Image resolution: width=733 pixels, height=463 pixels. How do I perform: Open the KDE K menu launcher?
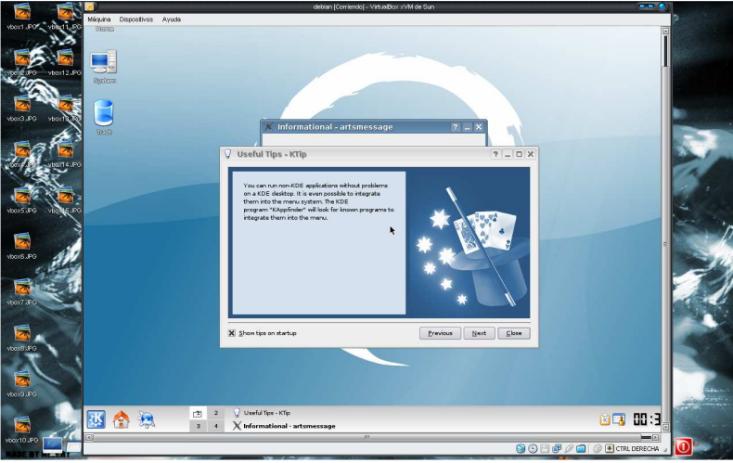click(96, 419)
